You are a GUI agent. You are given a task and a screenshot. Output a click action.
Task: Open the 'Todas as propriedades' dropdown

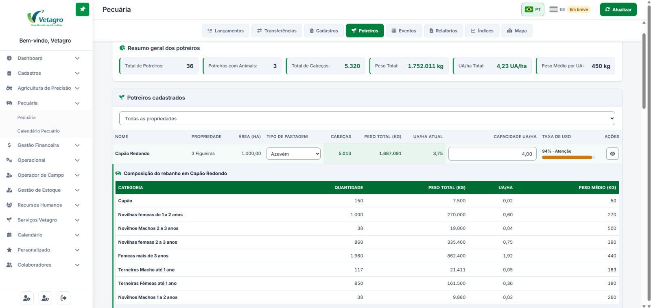click(367, 119)
